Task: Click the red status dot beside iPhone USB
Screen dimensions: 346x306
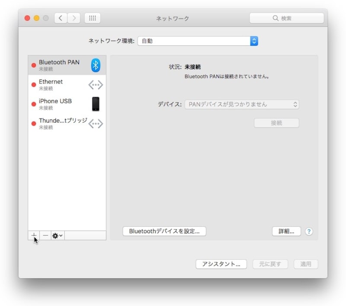Action: tap(34, 104)
